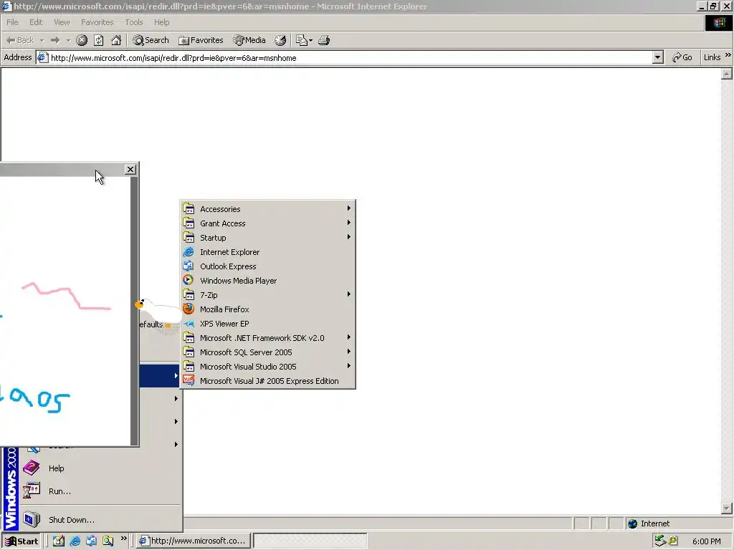This screenshot has height=550, width=734.
Task: Expand the Grant Access submenu arrow
Action: pos(349,223)
